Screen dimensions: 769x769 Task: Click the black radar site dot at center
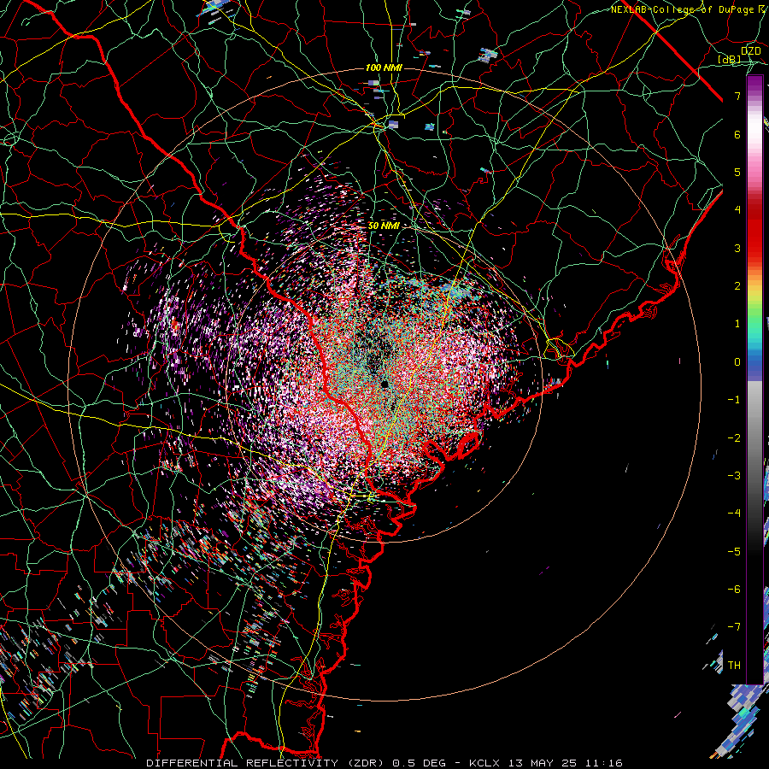pos(384,384)
